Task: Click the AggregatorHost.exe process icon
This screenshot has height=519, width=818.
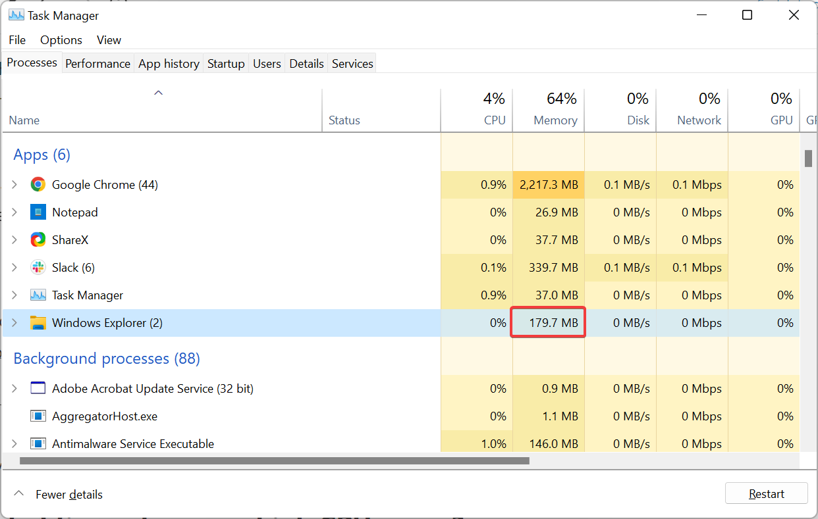Action: tap(38, 416)
